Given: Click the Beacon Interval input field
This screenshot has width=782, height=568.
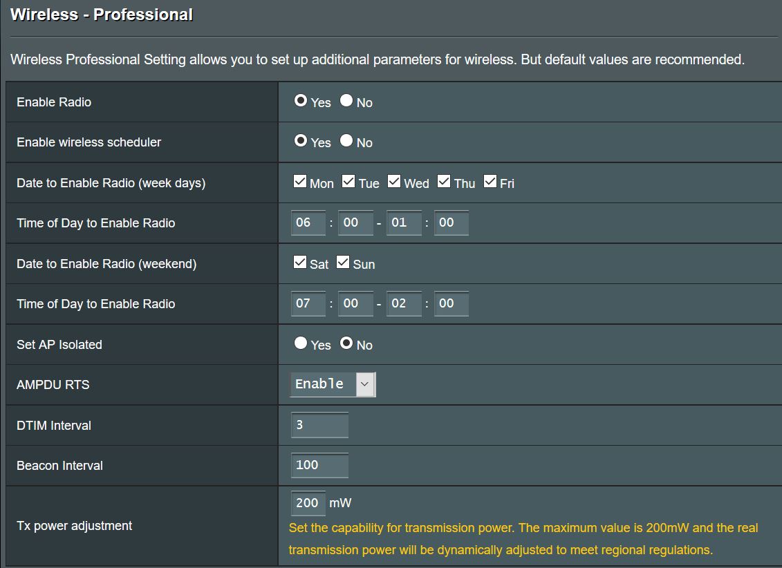Looking at the screenshot, I should [x=319, y=465].
